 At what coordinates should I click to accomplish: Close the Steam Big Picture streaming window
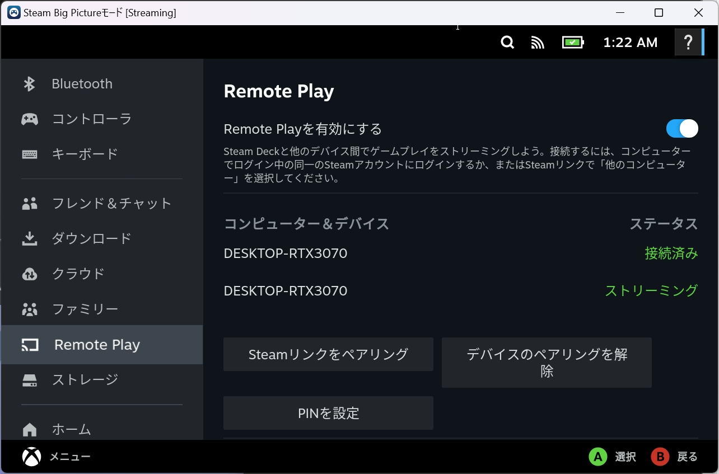[698, 12]
